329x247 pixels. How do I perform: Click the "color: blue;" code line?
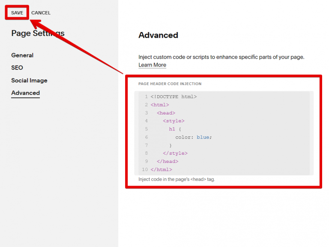click(x=194, y=137)
